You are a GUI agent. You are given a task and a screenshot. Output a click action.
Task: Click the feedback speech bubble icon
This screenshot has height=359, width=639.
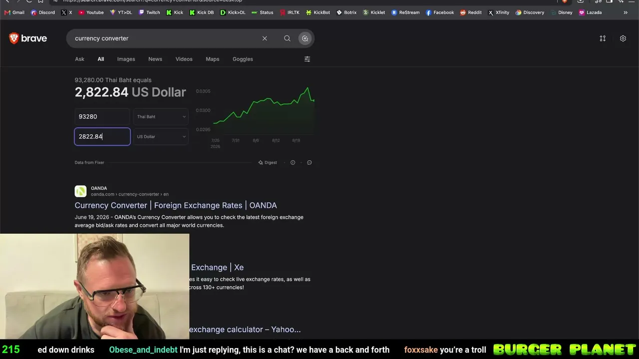point(310,163)
